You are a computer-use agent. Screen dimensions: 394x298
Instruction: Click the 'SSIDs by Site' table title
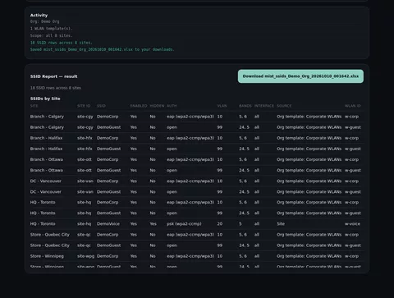pos(45,99)
